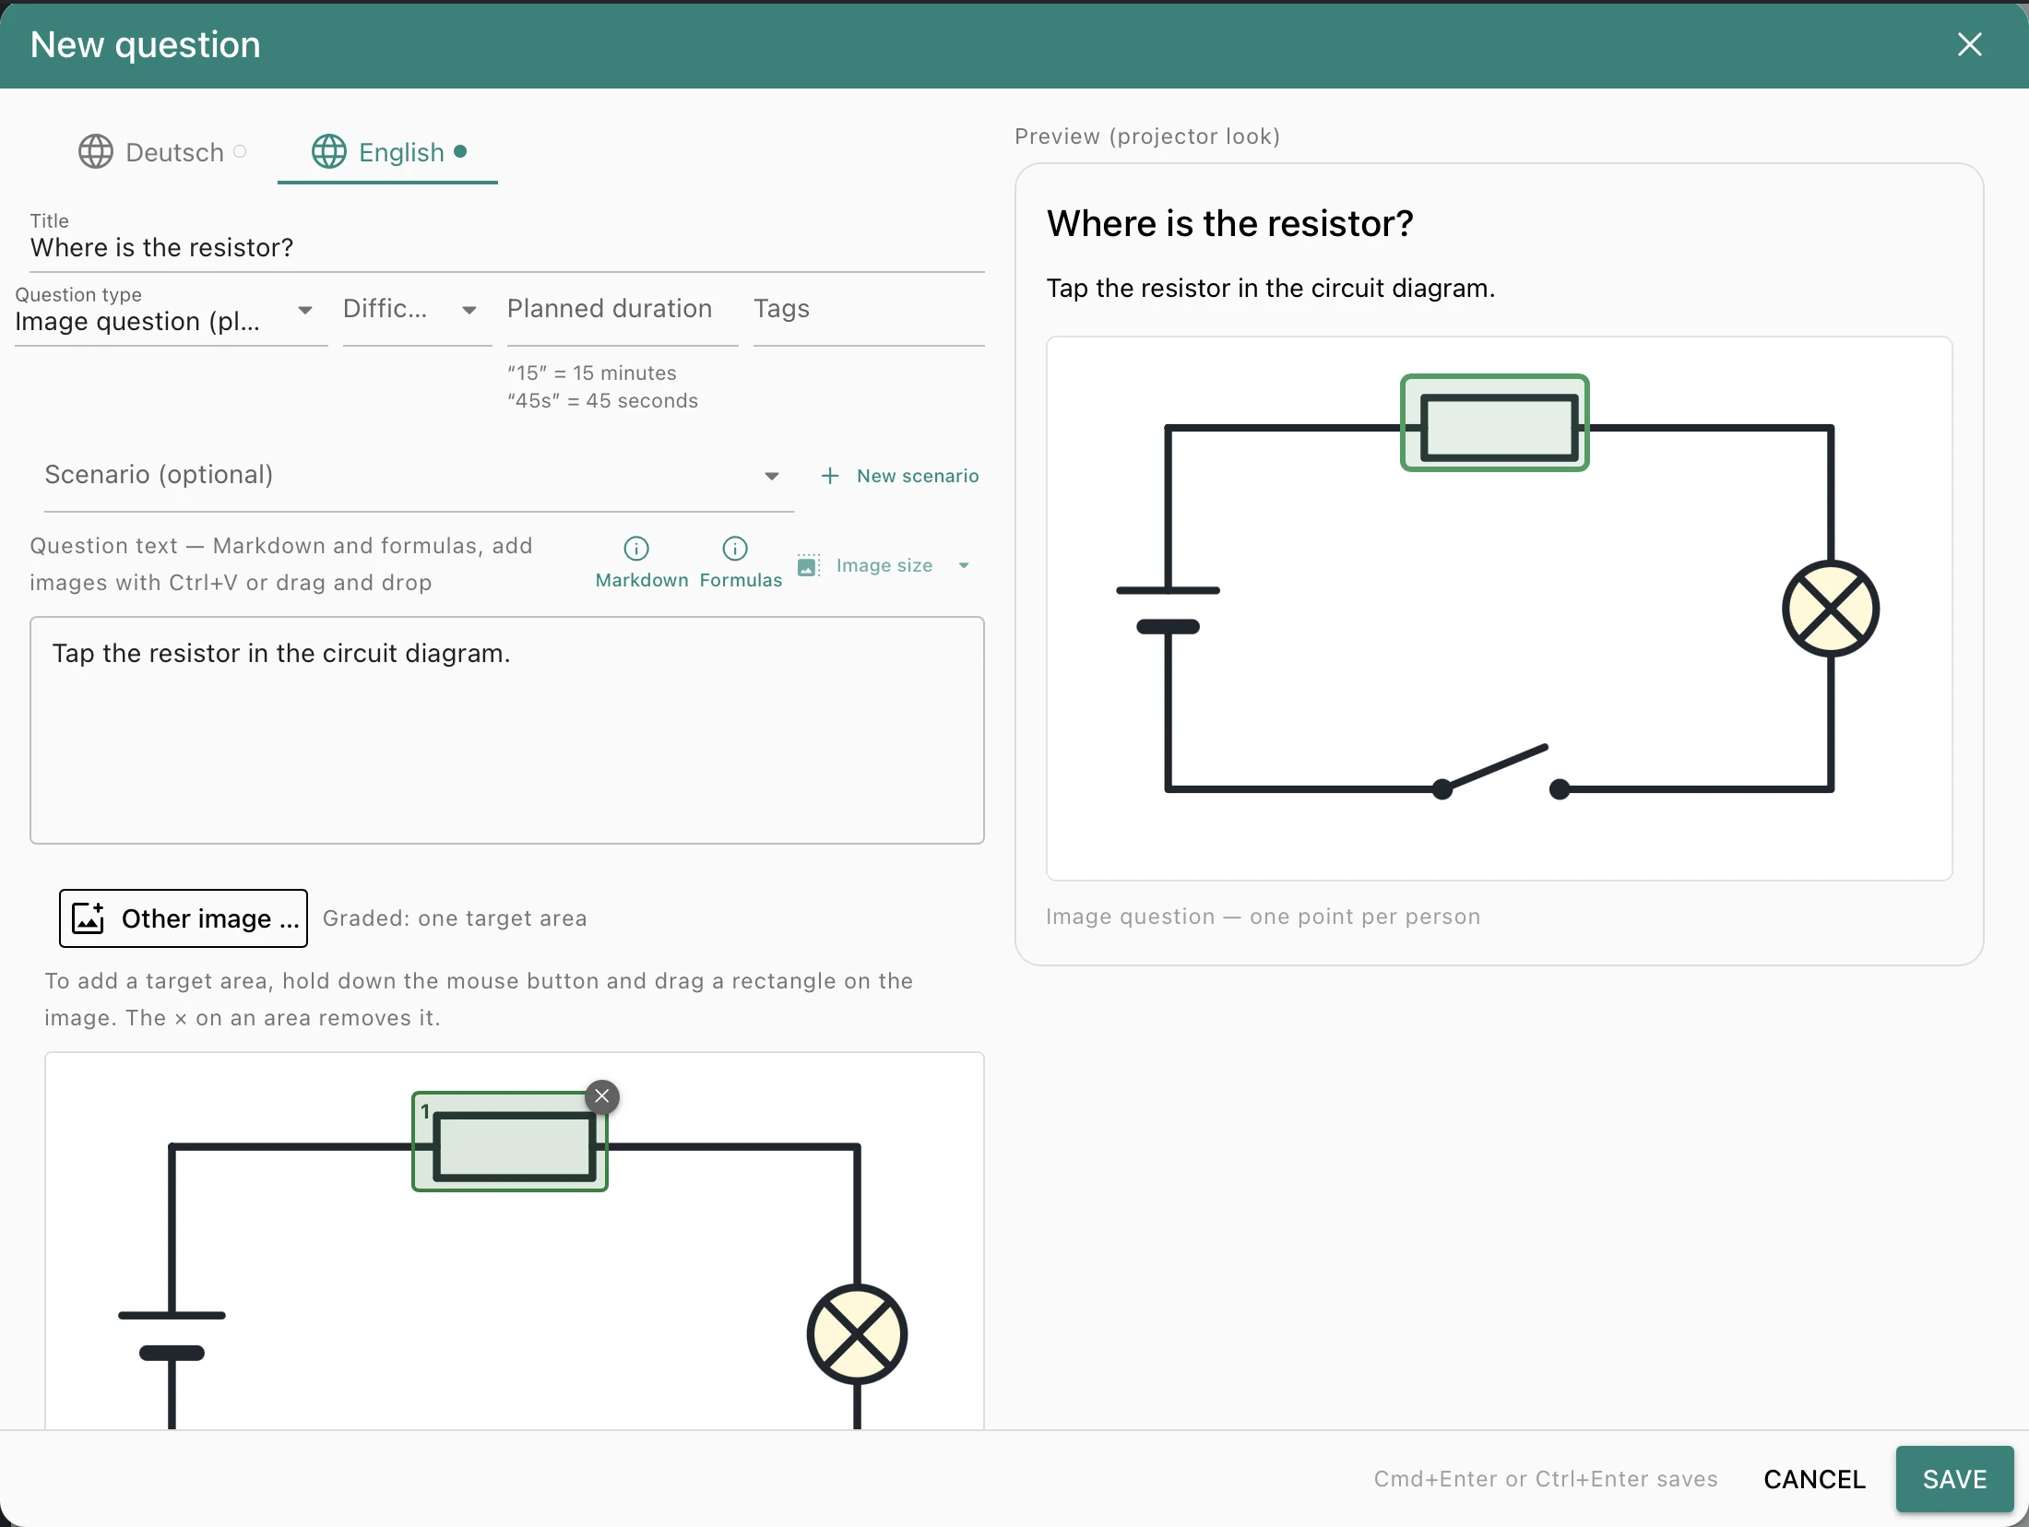Cancel the new question

point(1814,1479)
